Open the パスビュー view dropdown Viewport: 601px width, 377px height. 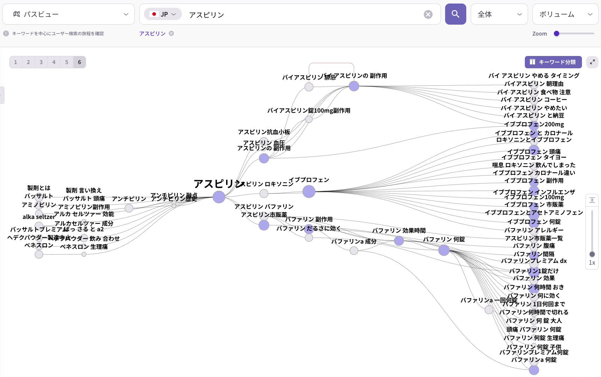coord(69,14)
